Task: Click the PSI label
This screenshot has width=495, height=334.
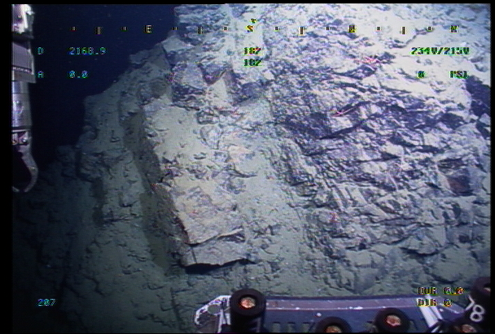Action: pyautogui.click(x=458, y=74)
